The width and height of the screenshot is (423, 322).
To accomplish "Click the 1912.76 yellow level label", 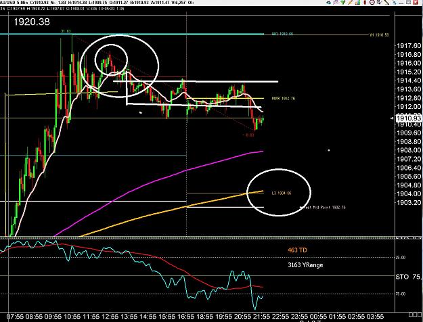I will tap(284, 99).
